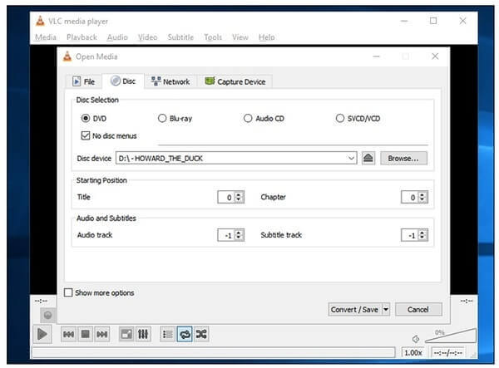
Task: Close the Open Media dialog
Action: pos(435,56)
